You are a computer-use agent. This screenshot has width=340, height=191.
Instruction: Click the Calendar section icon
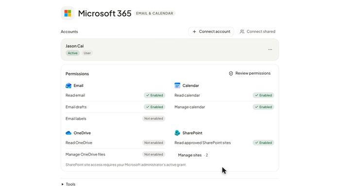177,85
